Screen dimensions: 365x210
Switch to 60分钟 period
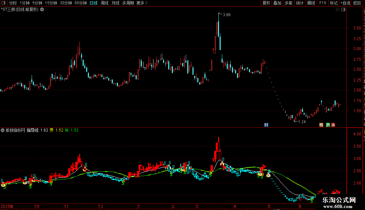coord(80,3)
